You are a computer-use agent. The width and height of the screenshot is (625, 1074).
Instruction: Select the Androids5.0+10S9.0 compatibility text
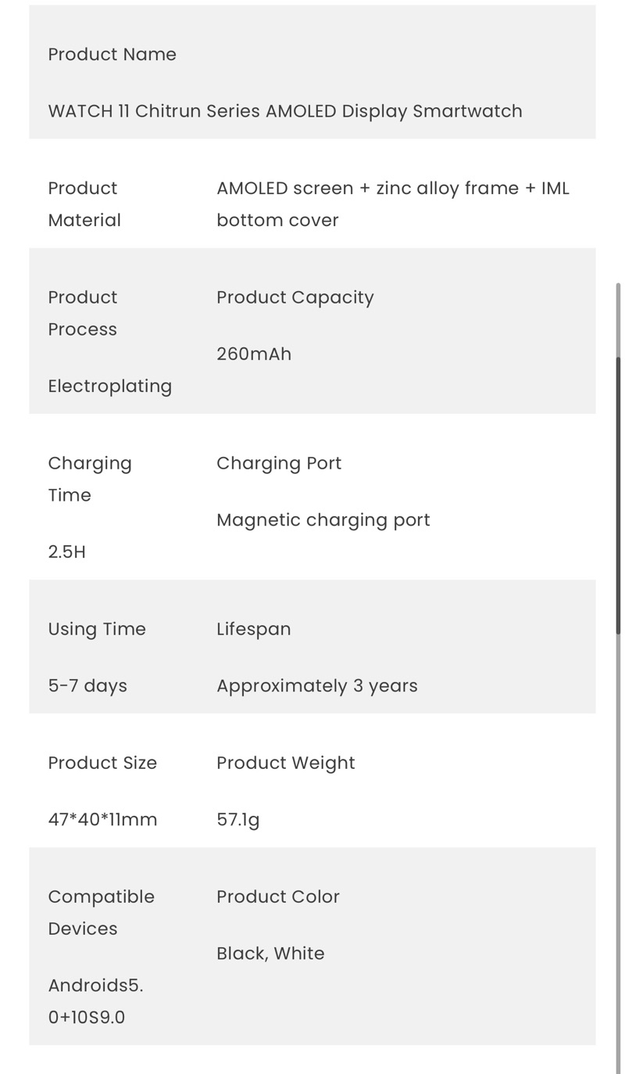95,1001
